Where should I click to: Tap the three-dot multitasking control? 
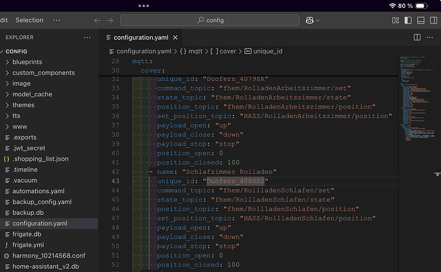(x=144, y=6)
